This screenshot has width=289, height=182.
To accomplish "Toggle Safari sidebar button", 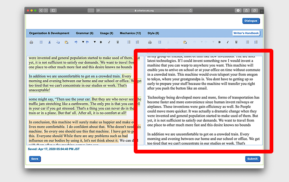I will click(x=53, y=10).
